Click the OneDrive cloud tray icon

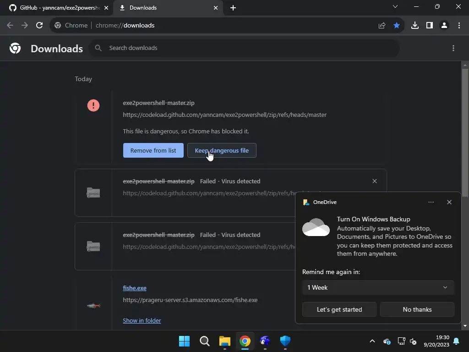387,341
